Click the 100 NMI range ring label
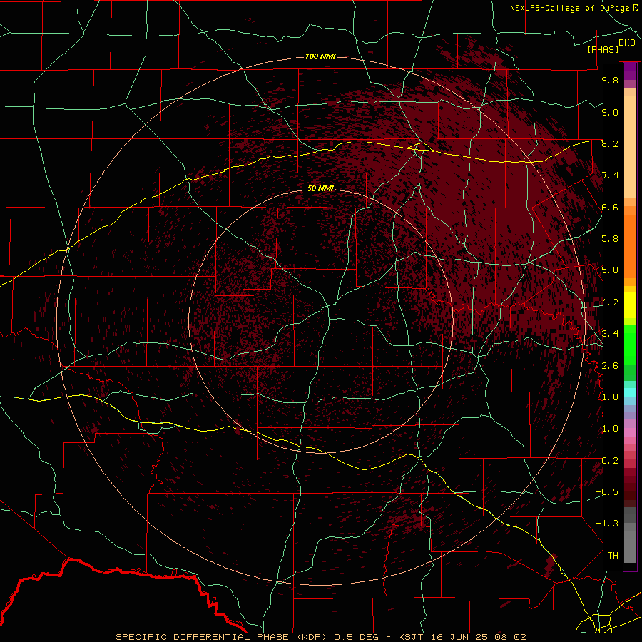Viewport: 642px width, 642px height. [320, 56]
